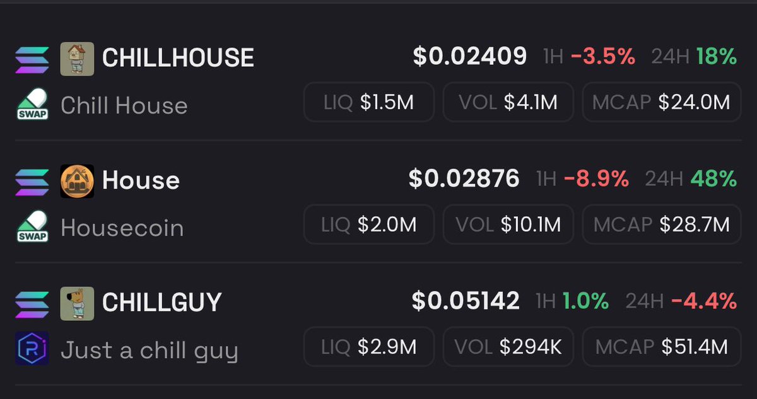
Task: Select the VOL $10.1M badge for House
Action: (508, 224)
